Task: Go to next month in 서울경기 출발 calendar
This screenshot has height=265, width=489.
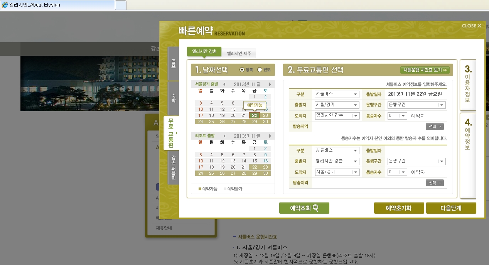Action: point(270,84)
